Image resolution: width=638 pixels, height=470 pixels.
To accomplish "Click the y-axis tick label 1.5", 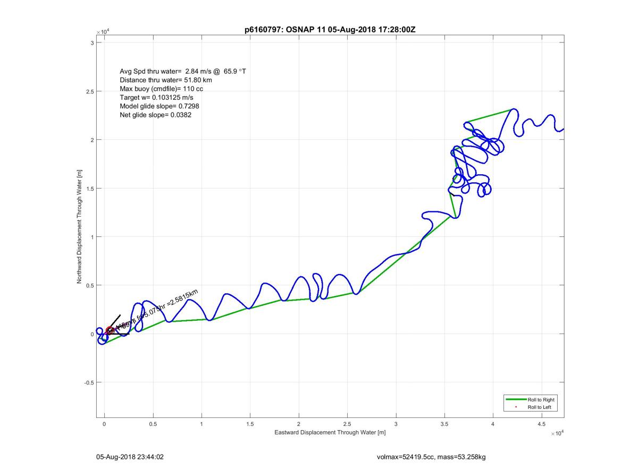I will [90, 189].
